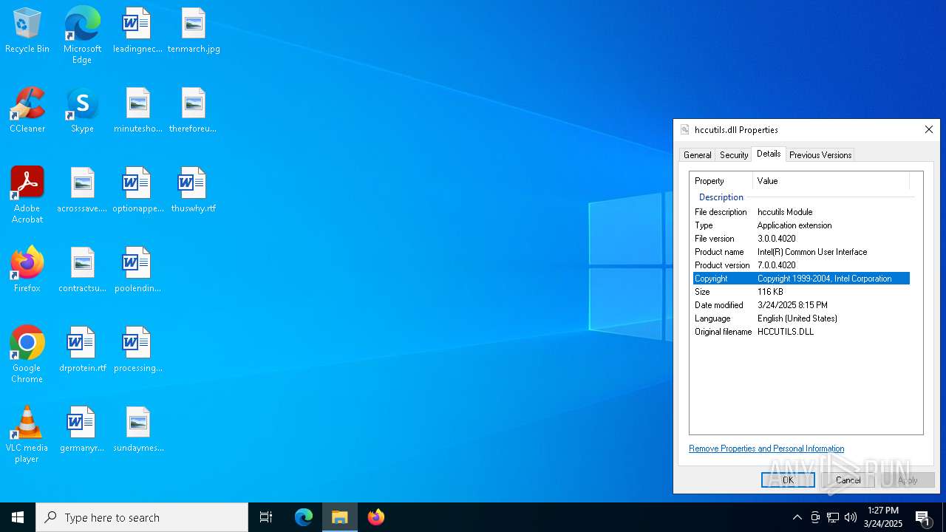Select the Product name row
Image resolution: width=946 pixels, height=532 pixels.
pyautogui.click(x=801, y=252)
